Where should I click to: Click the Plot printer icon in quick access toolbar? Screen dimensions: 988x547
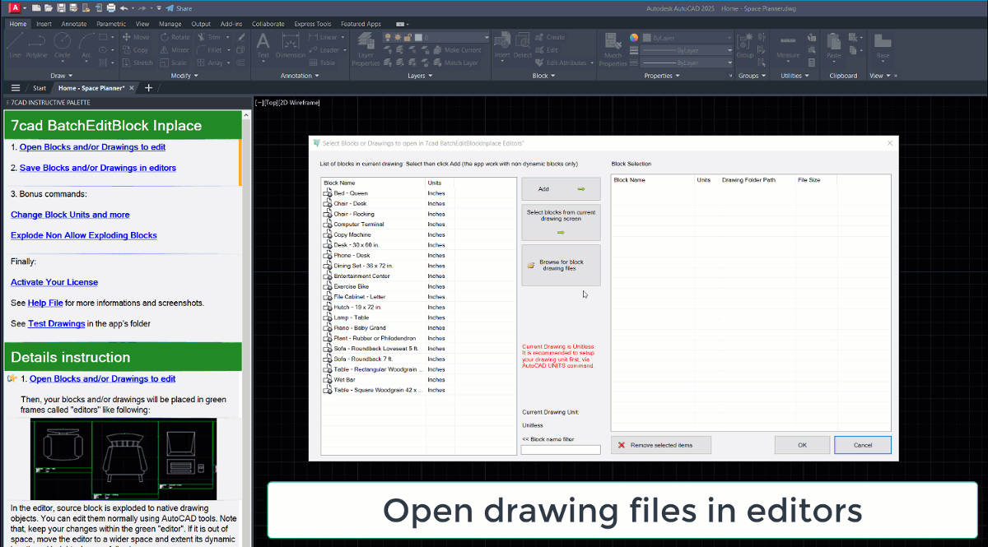pos(111,7)
